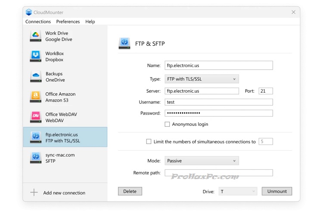Image resolution: width=323 pixels, height=214 pixels.
Task: Select the ftp.electronic.us FTP with TSL/SSL text
Action: point(62,138)
